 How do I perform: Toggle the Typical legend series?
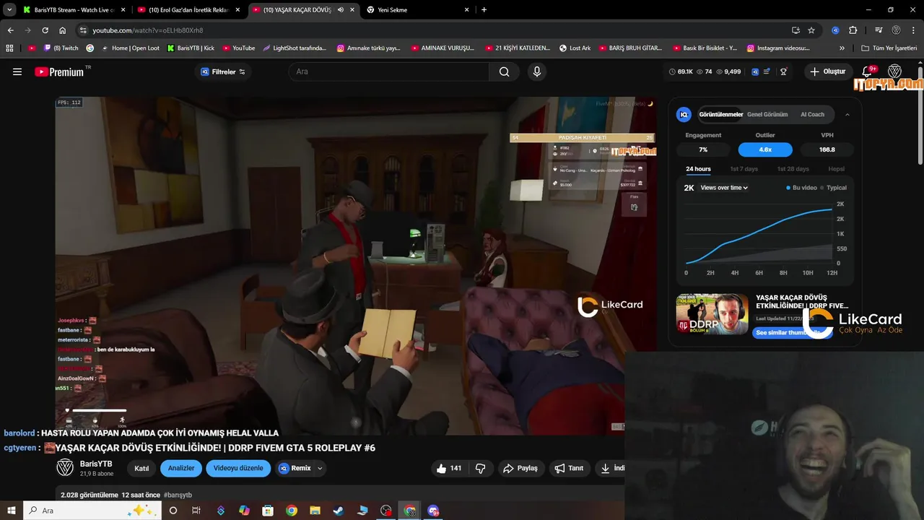833,188
